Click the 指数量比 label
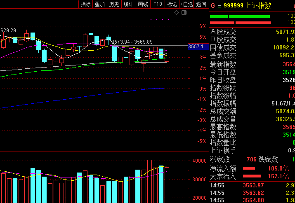Viewport: 295px width, 203px height. coord(223,143)
